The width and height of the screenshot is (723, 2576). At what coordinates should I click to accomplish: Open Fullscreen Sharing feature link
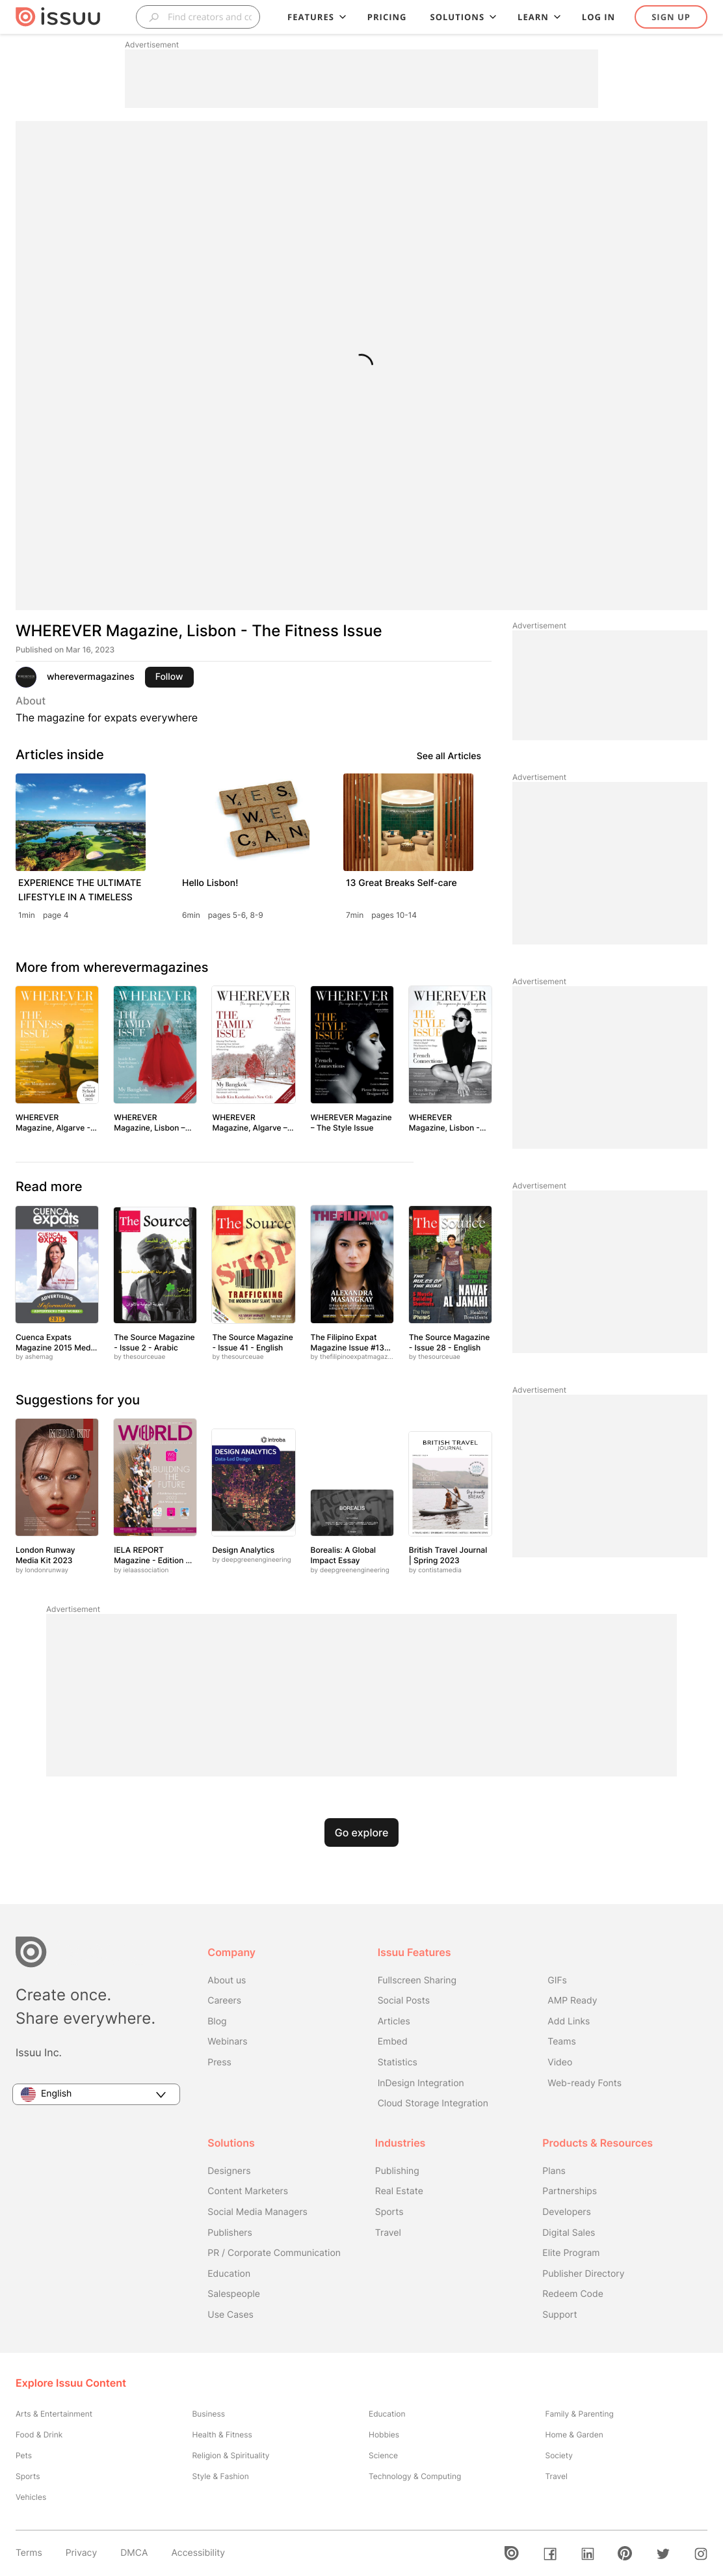point(416,1980)
